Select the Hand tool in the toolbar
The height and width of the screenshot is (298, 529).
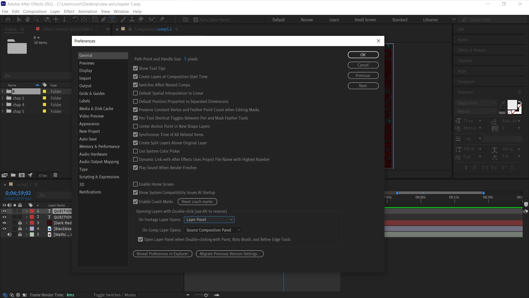coord(27,19)
